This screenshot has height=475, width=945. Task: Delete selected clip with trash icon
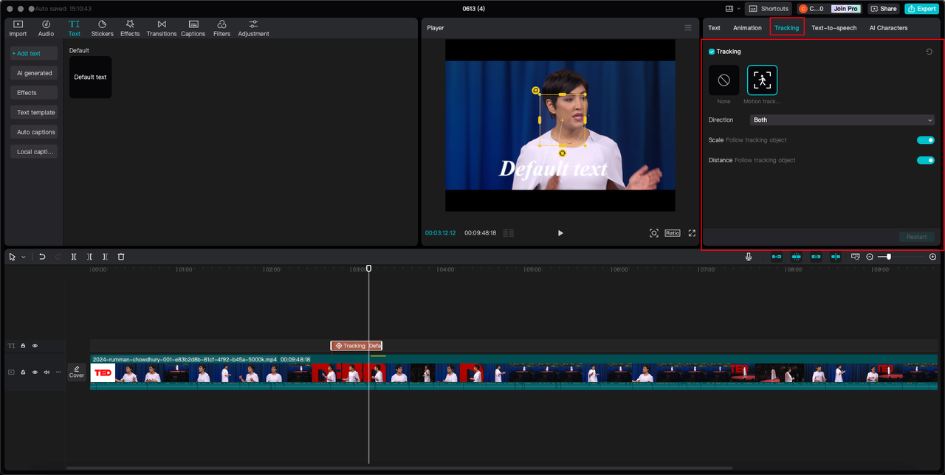121,257
